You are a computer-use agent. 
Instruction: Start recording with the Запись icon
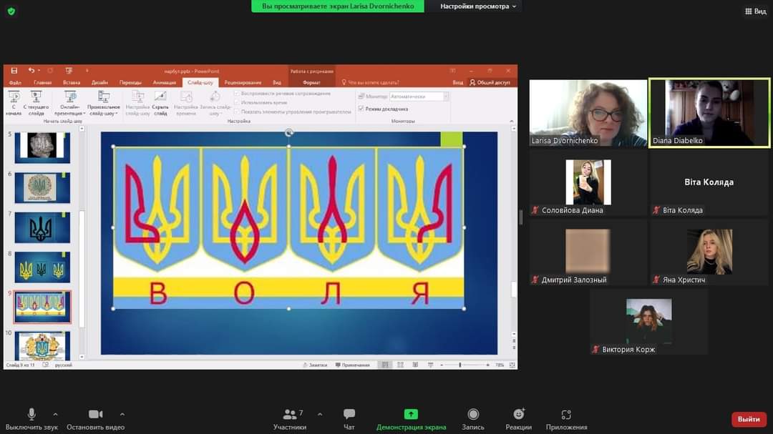point(473,415)
